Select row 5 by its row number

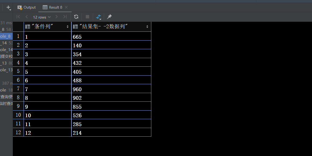(18, 71)
